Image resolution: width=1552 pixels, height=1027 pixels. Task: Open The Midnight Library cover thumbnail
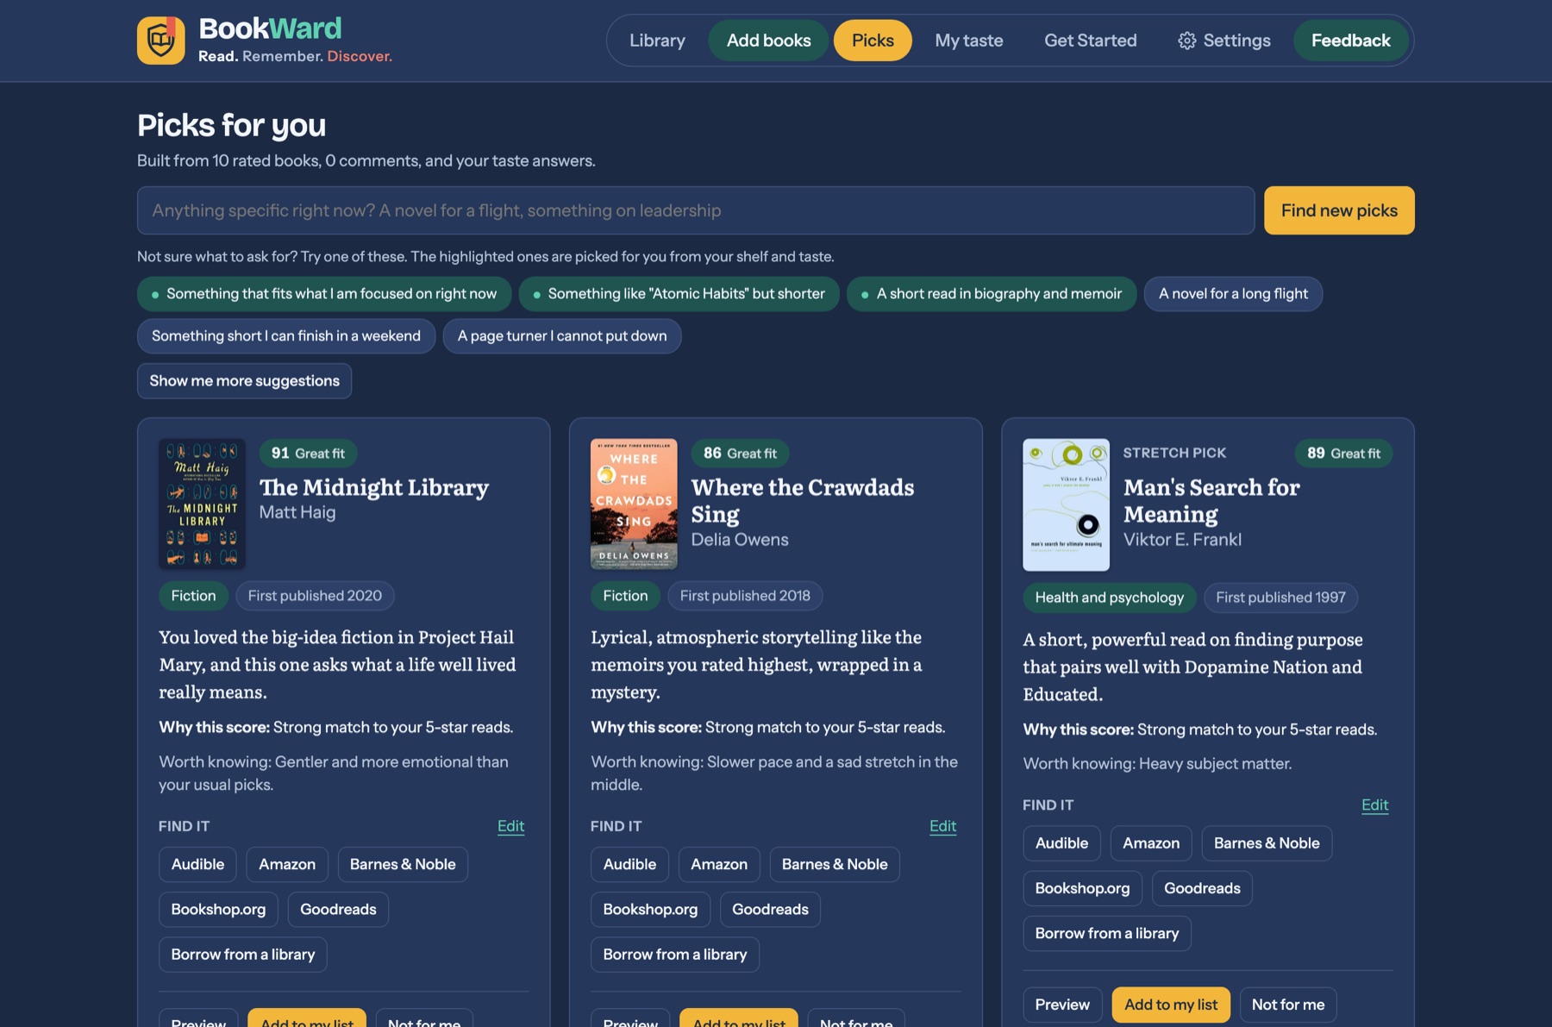[202, 504]
